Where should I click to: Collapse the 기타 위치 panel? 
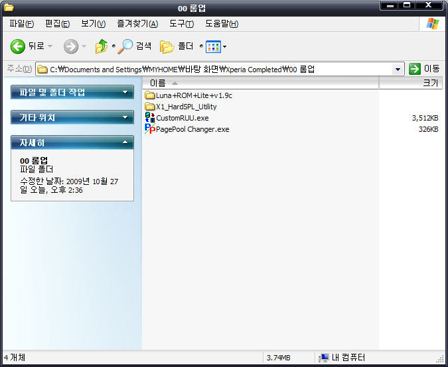(125, 118)
